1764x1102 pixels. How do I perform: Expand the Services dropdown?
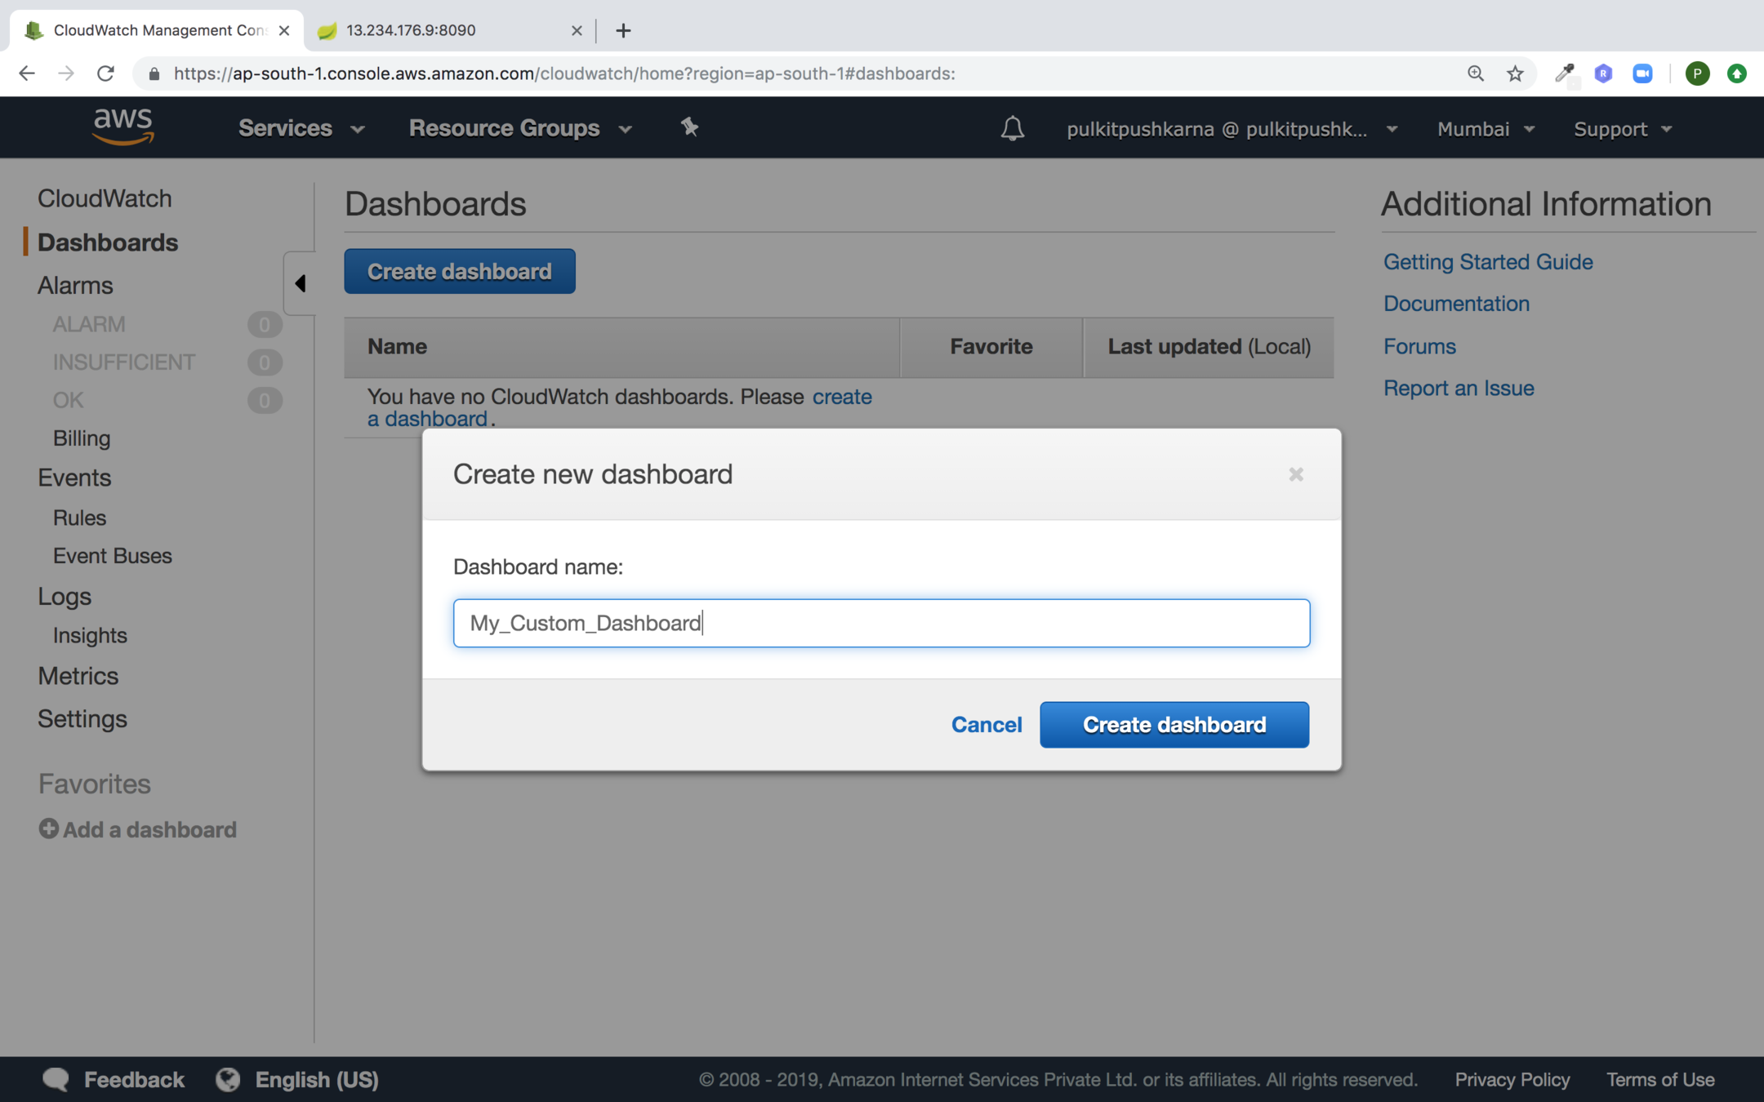[301, 128]
